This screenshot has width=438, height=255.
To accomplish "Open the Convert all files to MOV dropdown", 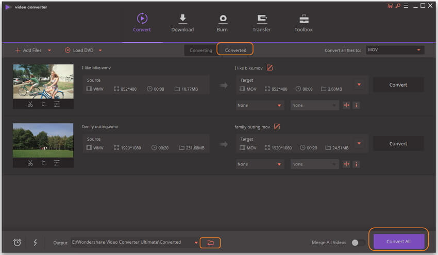I will [x=395, y=50].
